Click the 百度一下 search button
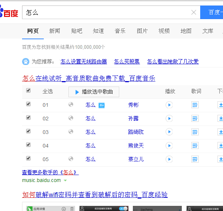This screenshot has height=211, width=223. coord(212,12)
